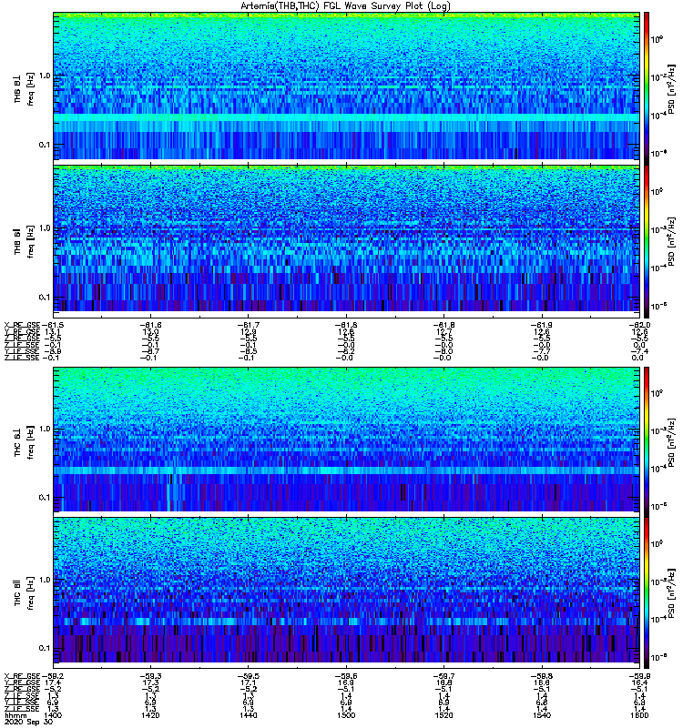Click the -59.3 X_RE_GSE value

150,676
